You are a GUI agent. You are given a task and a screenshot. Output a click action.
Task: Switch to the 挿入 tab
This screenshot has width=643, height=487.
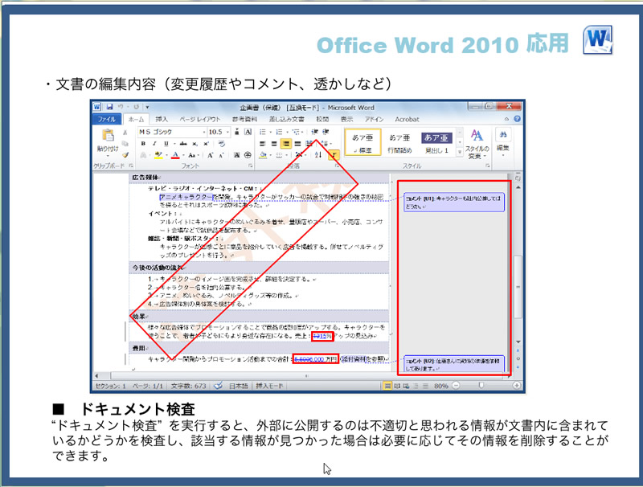(162, 119)
